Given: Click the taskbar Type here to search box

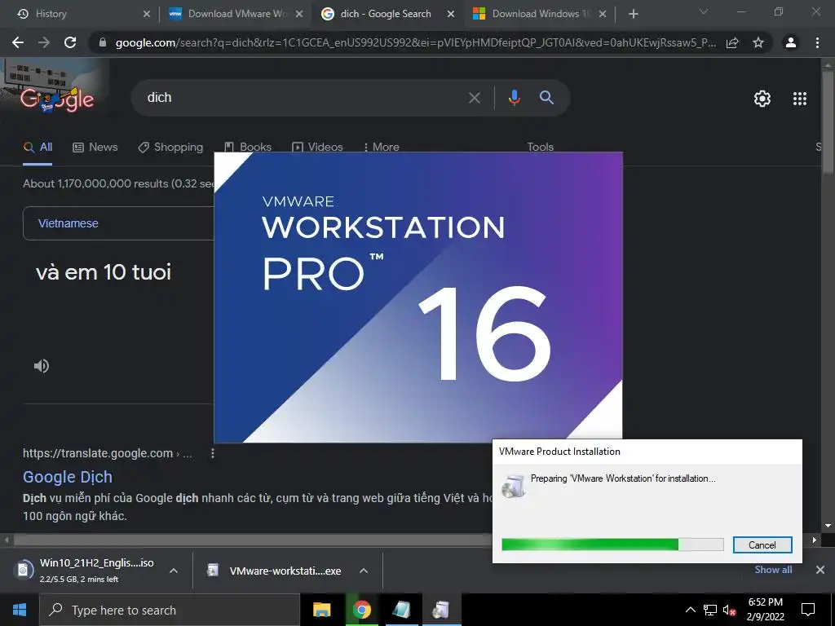Looking at the screenshot, I should pyautogui.click(x=170, y=610).
